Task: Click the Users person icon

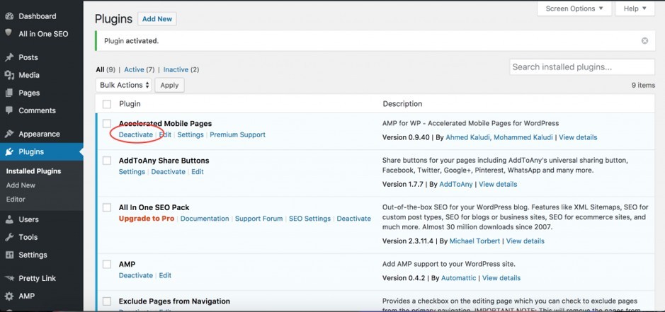Action: [x=9, y=219]
